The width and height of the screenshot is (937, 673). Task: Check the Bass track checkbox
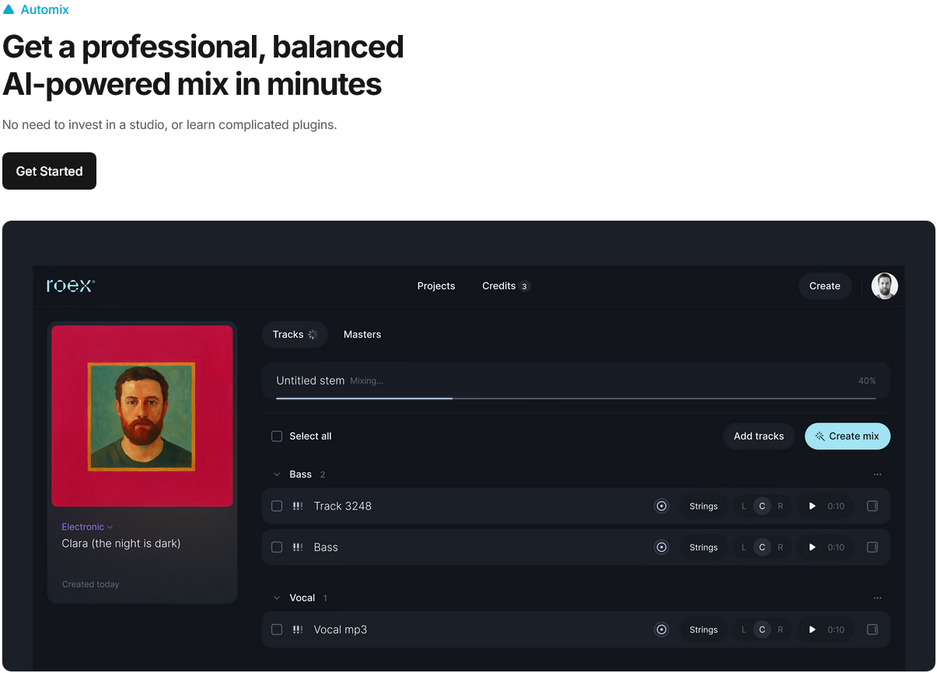(277, 547)
